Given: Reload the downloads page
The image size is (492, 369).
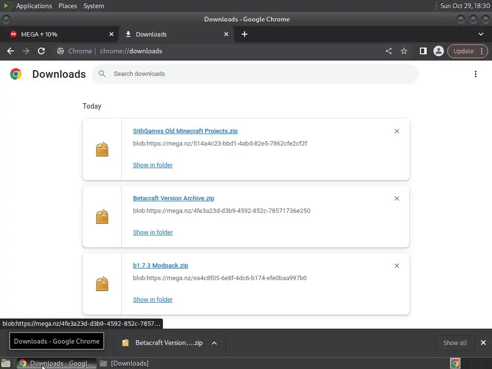Looking at the screenshot, I should click(x=41, y=51).
